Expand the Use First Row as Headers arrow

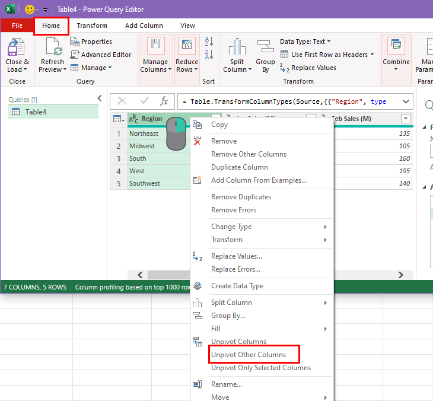372,55
